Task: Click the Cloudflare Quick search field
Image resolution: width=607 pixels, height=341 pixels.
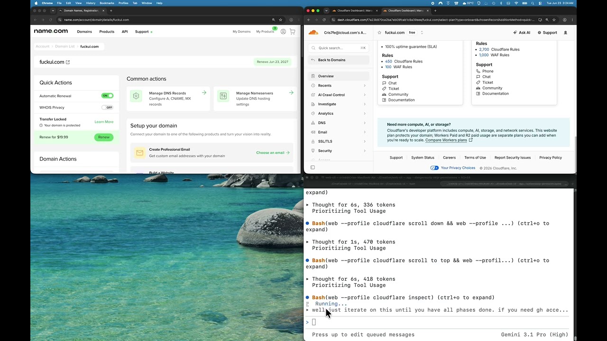Action: [x=338, y=48]
